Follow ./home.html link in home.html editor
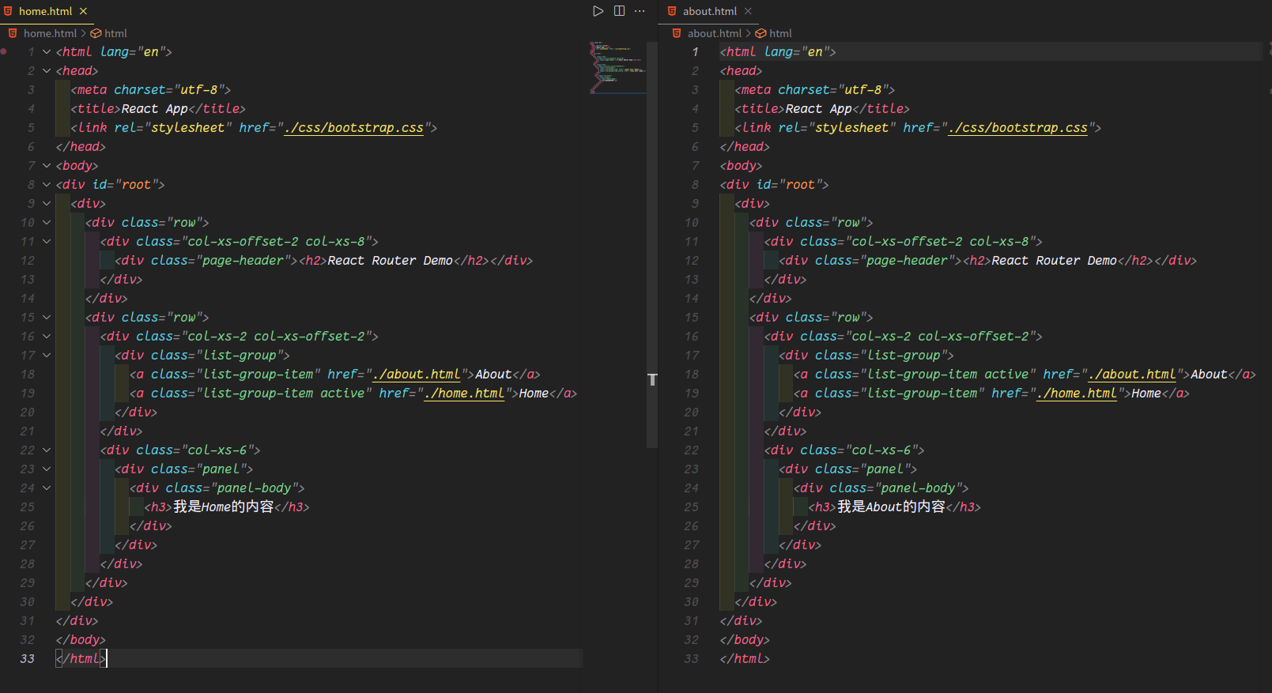The height and width of the screenshot is (693, 1272). (464, 394)
